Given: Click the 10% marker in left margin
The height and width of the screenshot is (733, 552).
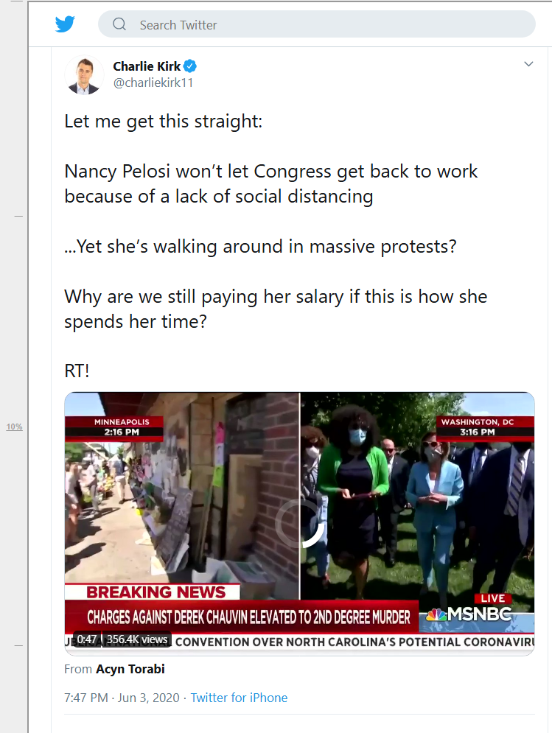Looking at the screenshot, I should 14,427.
